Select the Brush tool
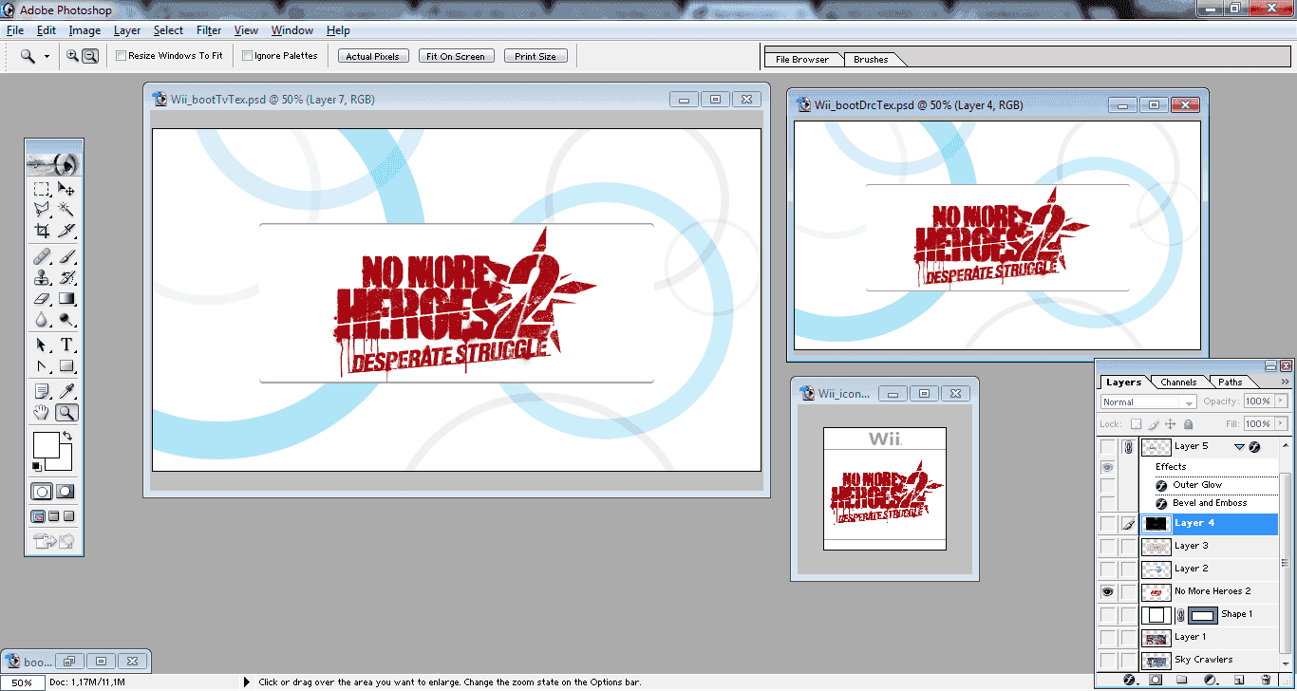This screenshot has width=1297, height=691. click(x=66, y=256)
